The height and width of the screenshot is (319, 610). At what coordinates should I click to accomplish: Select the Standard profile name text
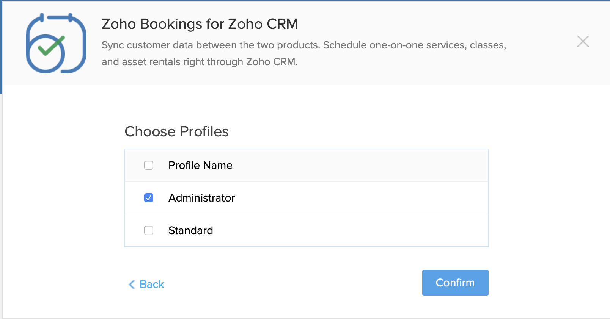pyautogui.click(x=190, y=231)
